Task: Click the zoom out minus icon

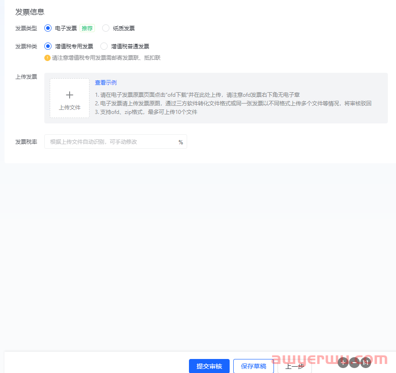Action: (x=354, y=362)
